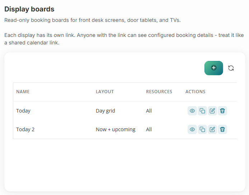The height and width of the screenshot is (195, 249).
Task: Edit the Today board
Action: 212,111
